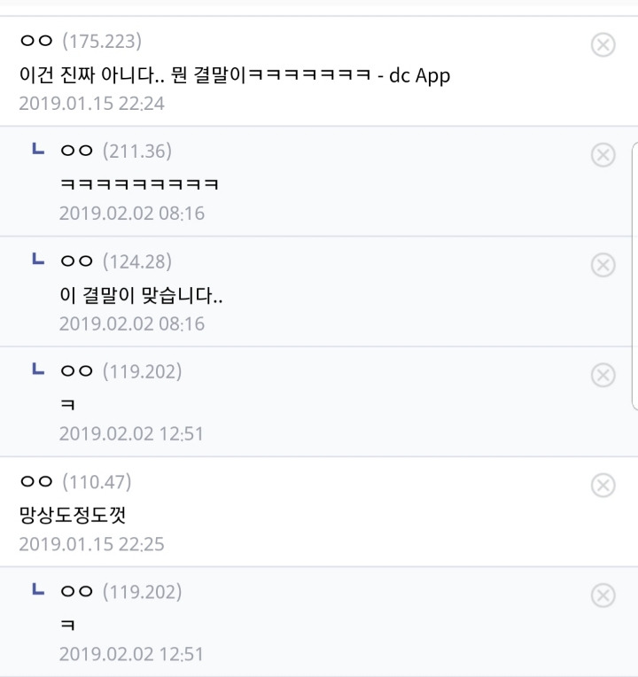This screenshot has width=638, height=677.
Task: Click the timestamp 2019.01.15 22:25
Action: click(91, 544)
